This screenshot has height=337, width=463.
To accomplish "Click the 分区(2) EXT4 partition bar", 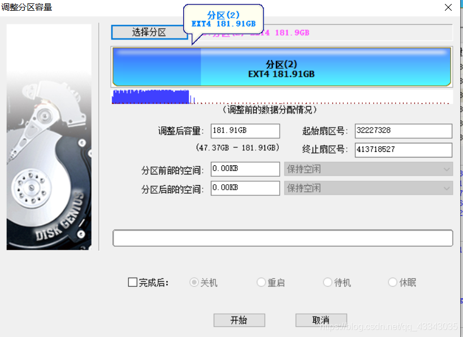I will click(282, 67).
